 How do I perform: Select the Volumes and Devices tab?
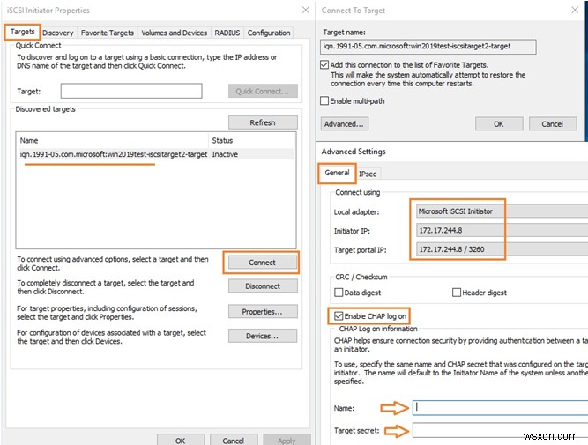[x=174, y=33]
